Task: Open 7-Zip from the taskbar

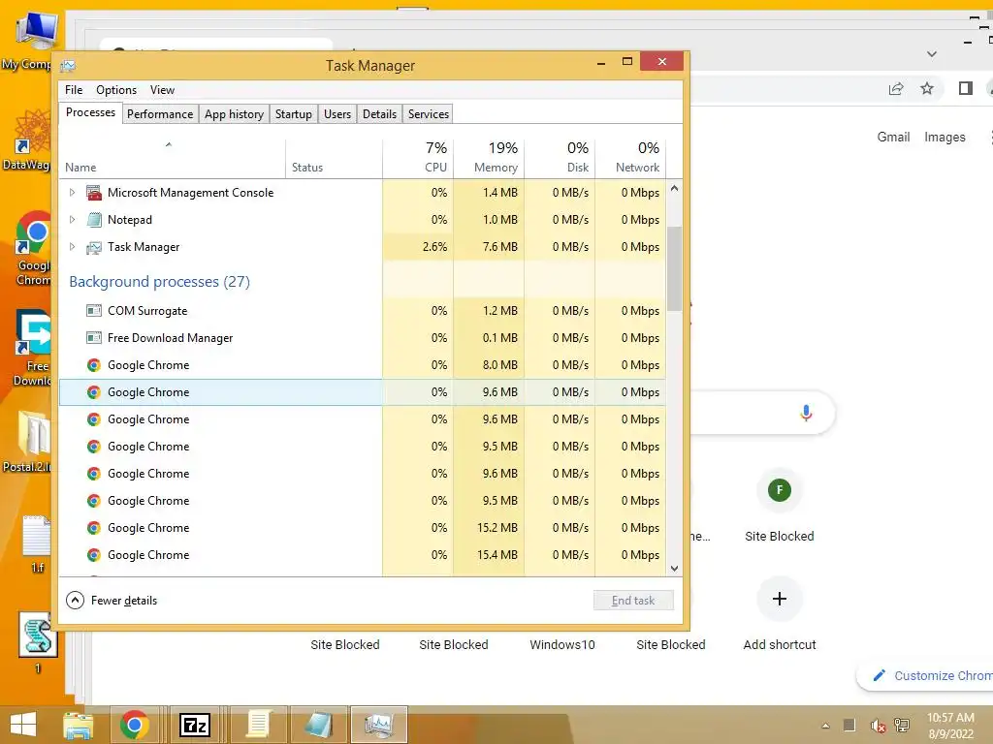Action: pyautogui.click(x=194, y=725)
